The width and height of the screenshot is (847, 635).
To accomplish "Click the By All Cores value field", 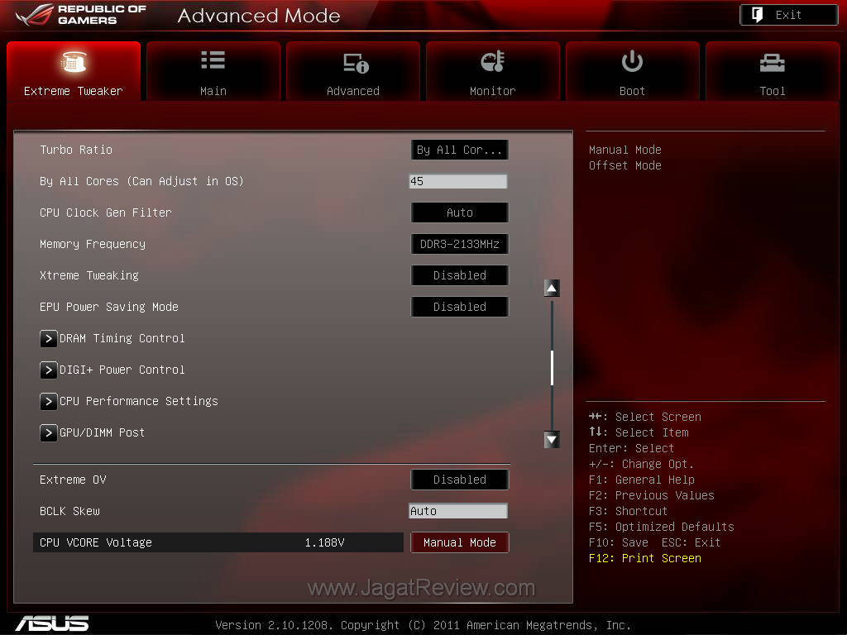I will [457, 181].
